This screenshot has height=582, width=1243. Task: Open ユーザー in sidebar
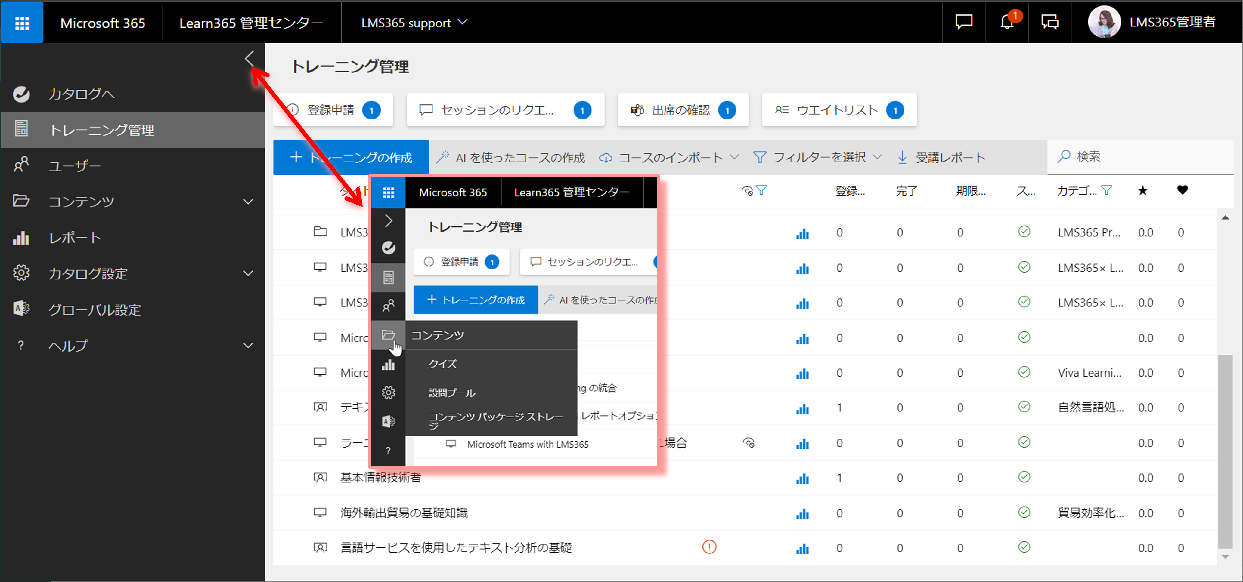point(133,165)
